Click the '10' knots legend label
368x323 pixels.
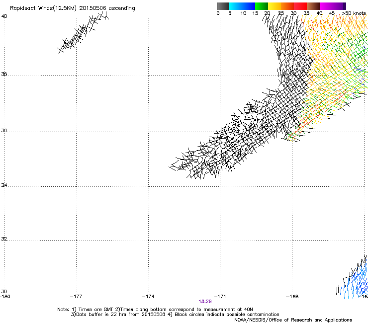[243, 13]
